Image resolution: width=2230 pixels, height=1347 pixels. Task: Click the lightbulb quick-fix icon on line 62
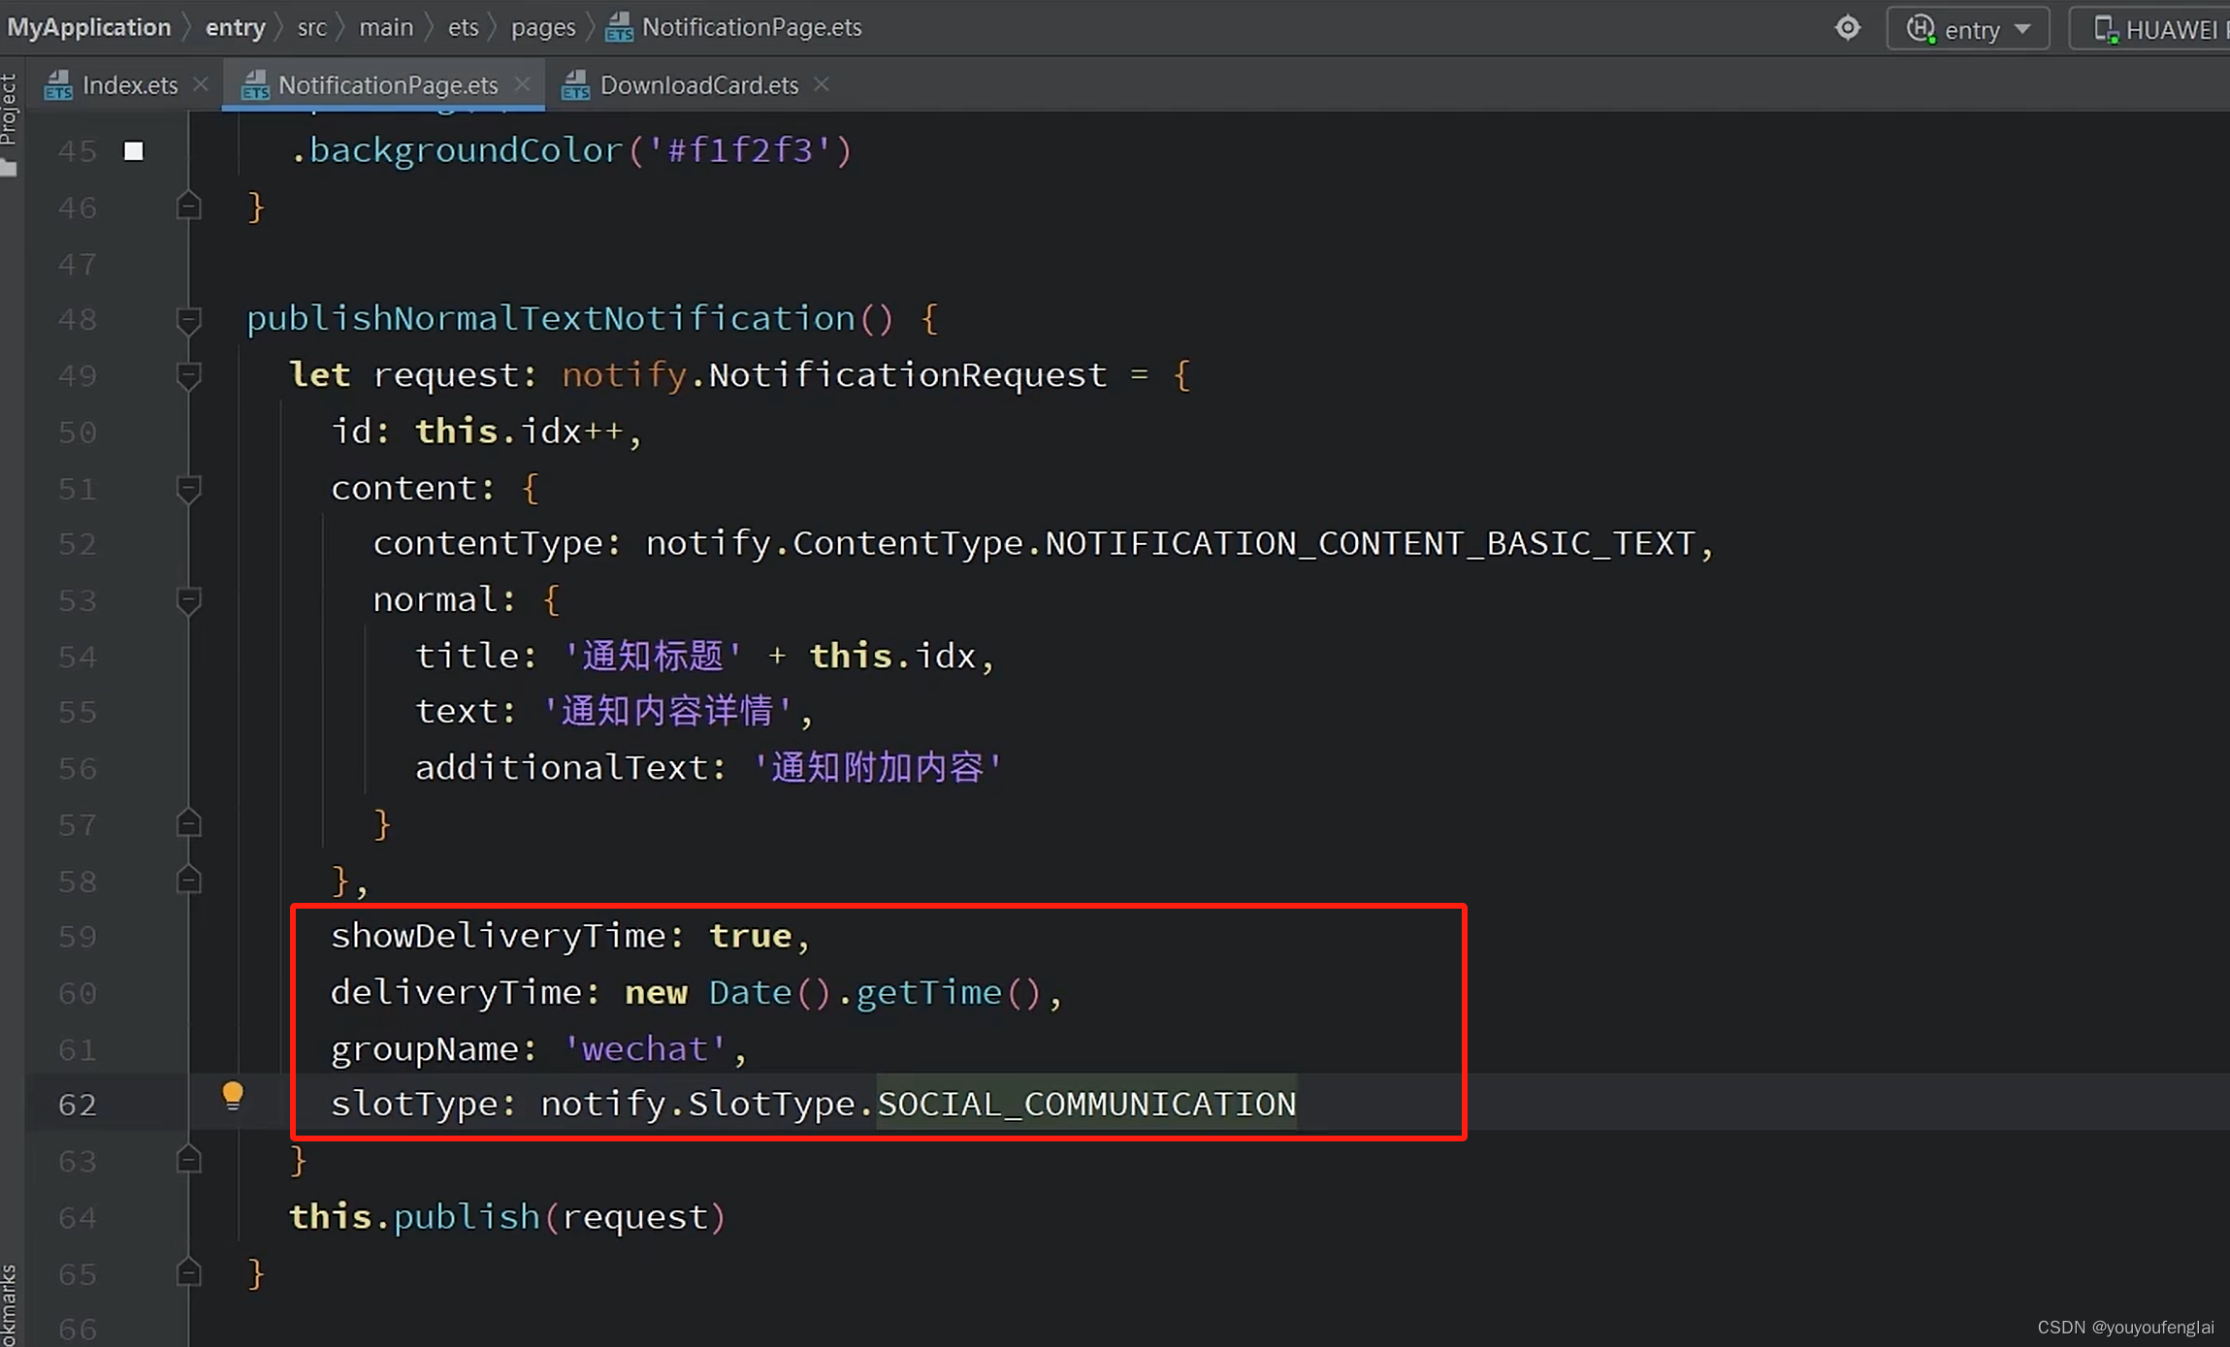(233, 1097)
